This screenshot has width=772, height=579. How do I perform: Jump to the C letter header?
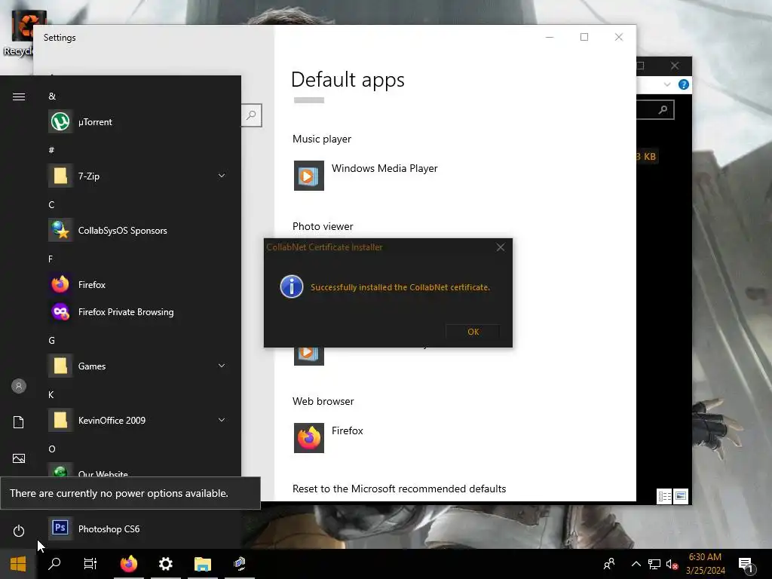tap(51, 205)
